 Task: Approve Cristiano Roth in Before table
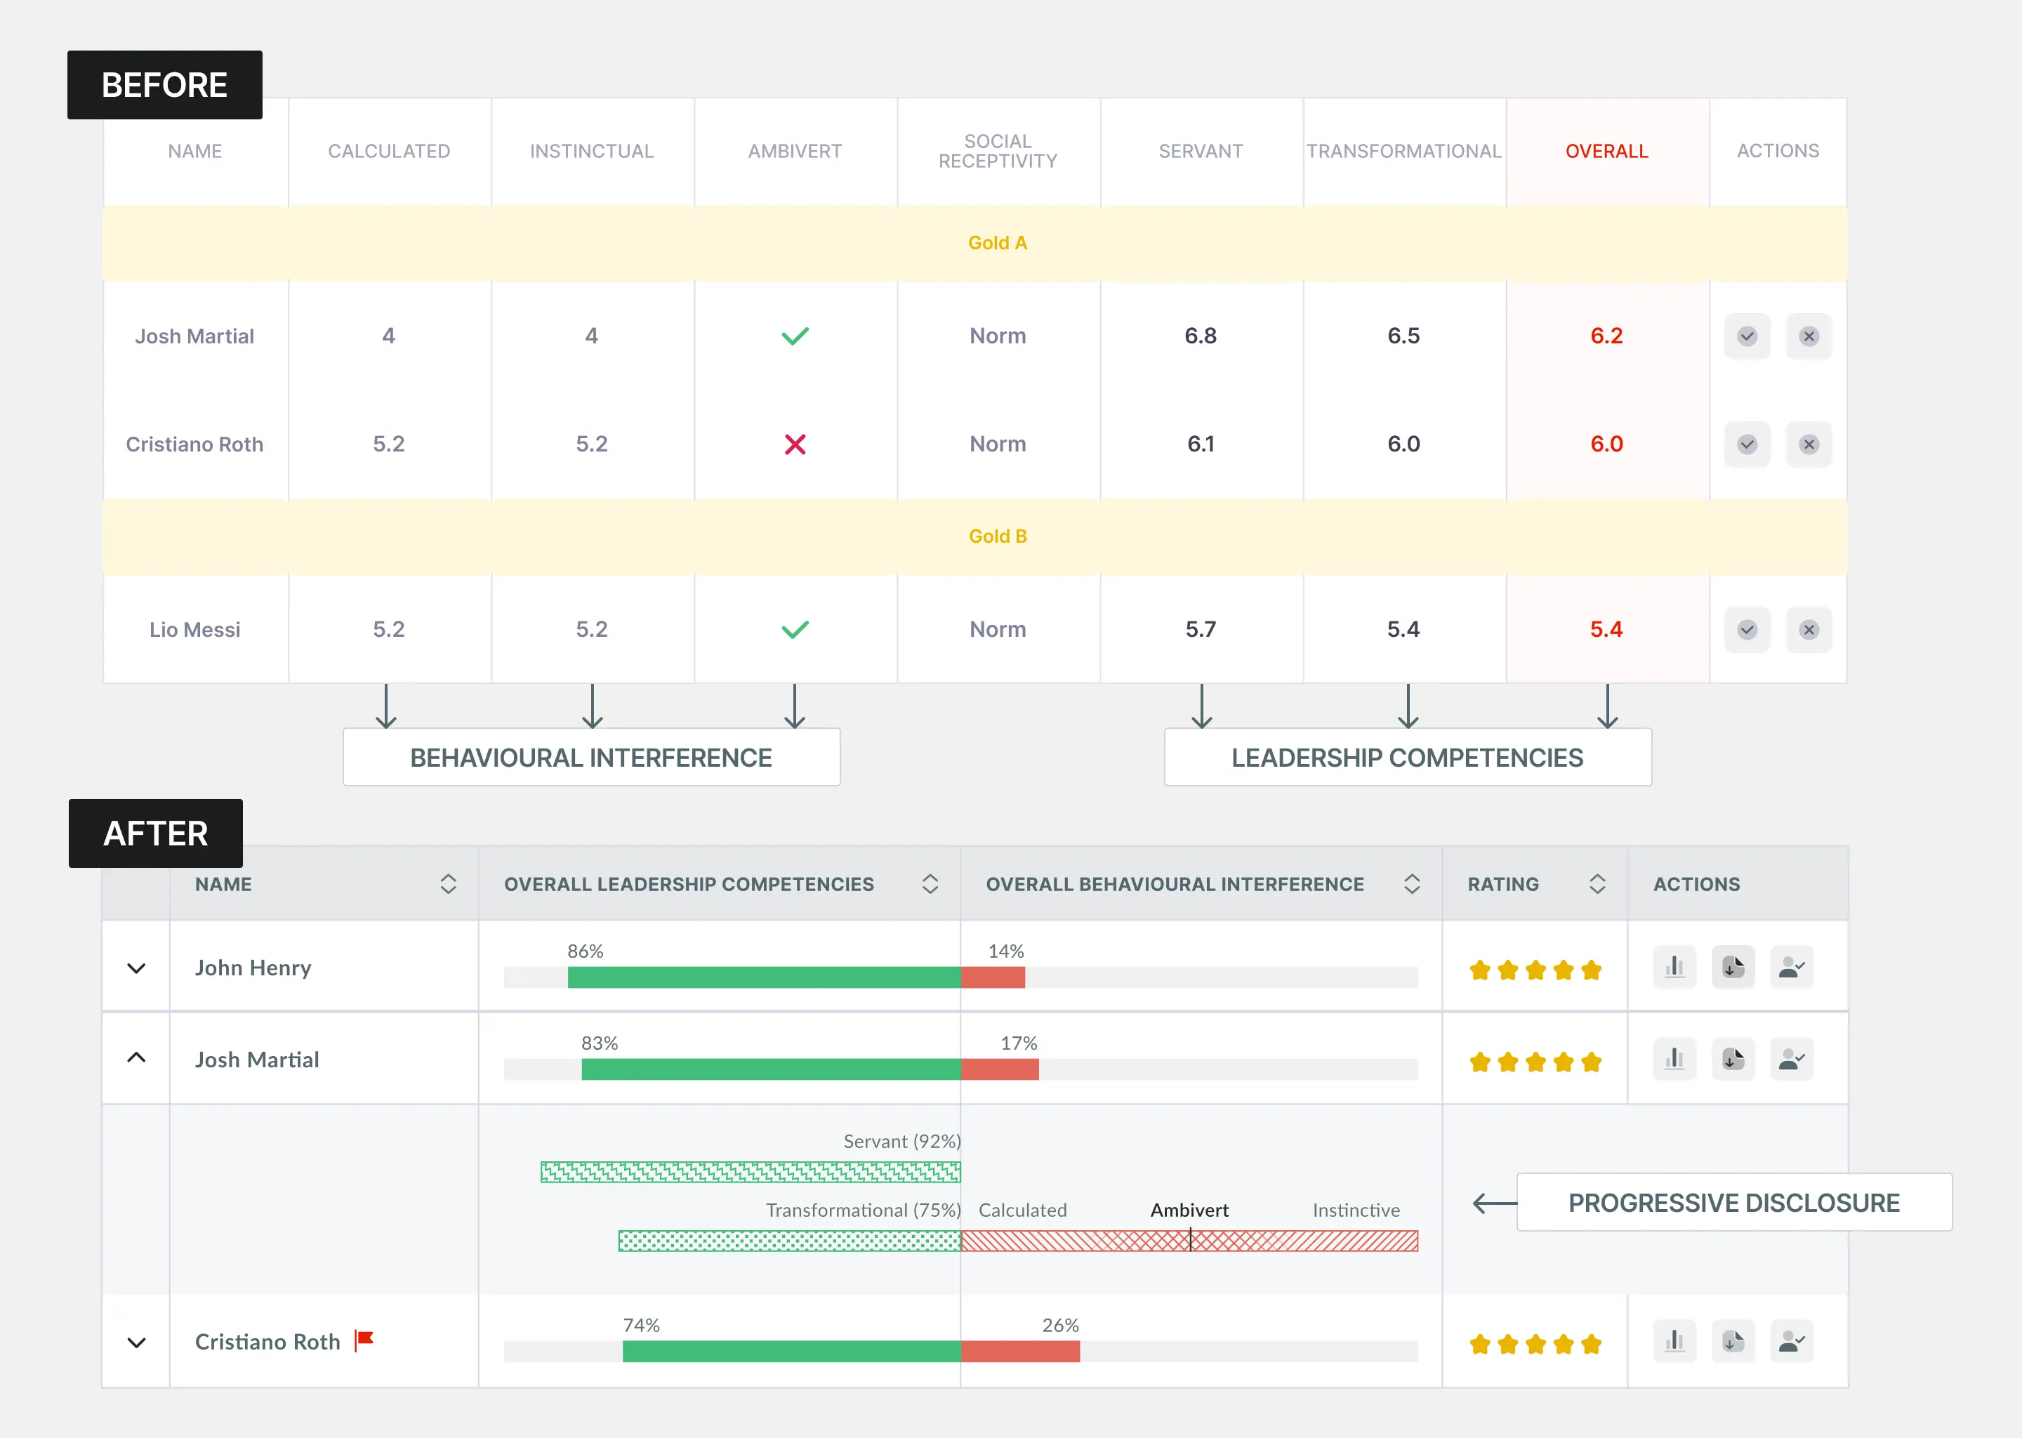tap(1747, 444)
